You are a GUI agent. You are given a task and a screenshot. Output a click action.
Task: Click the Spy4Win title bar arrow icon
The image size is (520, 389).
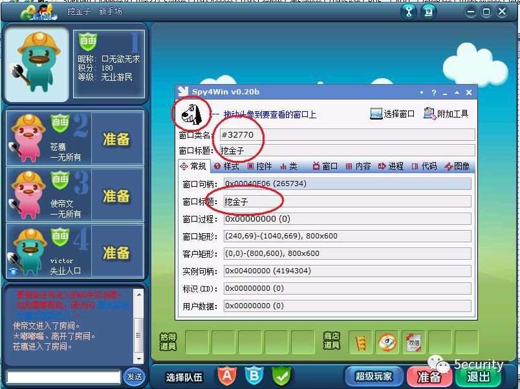point(183,91)
